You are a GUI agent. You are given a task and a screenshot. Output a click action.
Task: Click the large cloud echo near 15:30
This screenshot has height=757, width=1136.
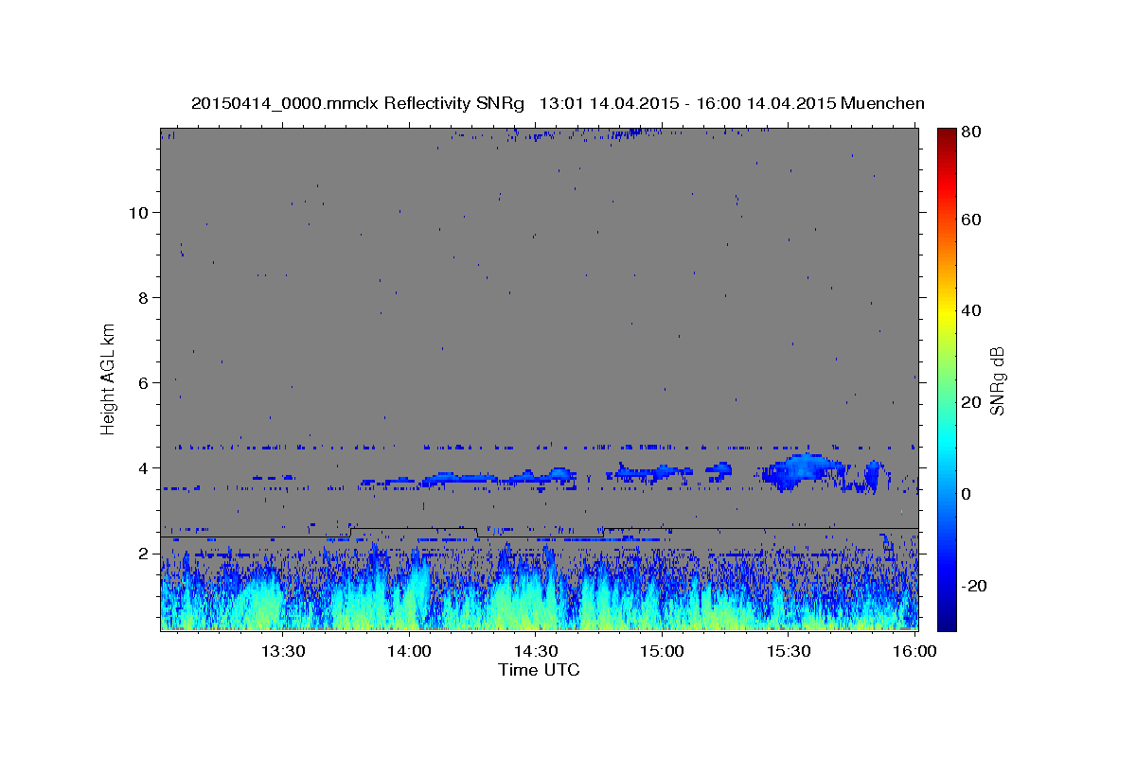[x=803, y=471]
